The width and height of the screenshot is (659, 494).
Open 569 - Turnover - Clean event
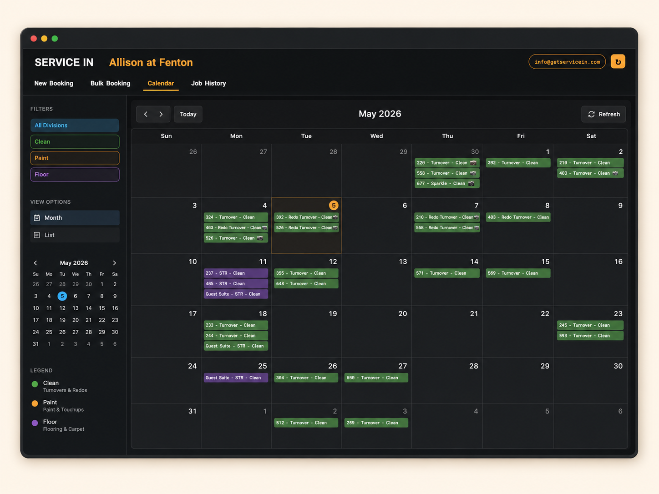coord(518,273)
